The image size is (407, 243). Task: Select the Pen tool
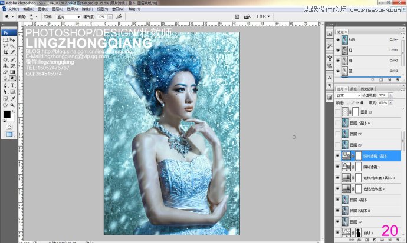click(x=5, y=85)
